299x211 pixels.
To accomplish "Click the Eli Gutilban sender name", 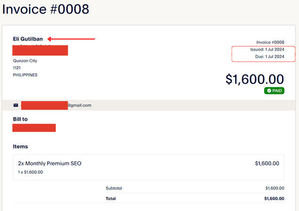I will click(x=29, y=39).
